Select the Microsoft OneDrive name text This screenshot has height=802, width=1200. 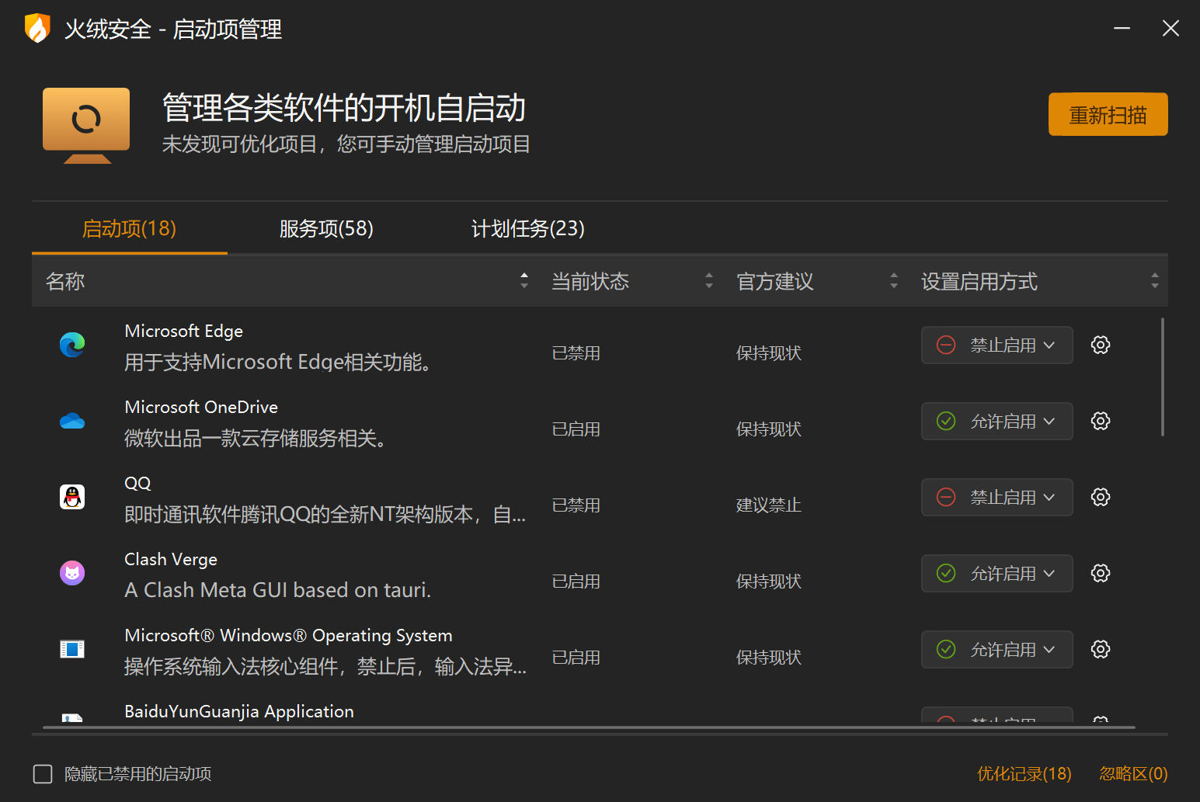(x=201, y=407)
